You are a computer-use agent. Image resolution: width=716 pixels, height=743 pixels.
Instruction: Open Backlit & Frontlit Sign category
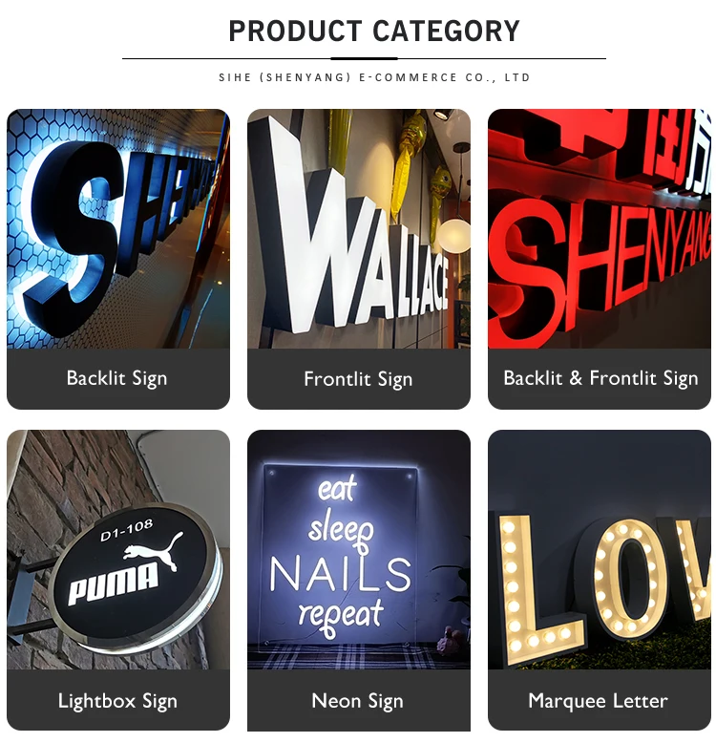(x=600, y=378)
